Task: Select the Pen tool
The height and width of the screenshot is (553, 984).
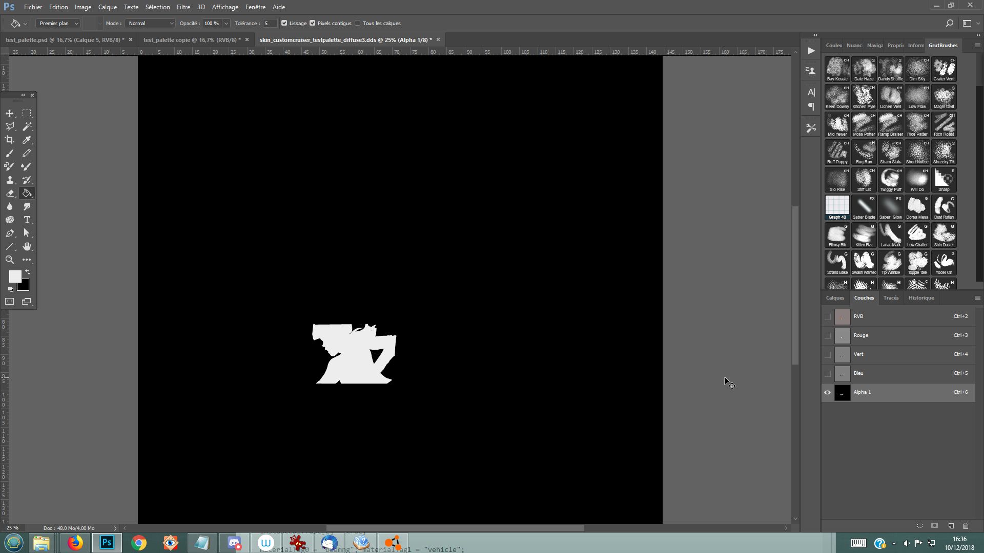Action: [10, 233]
